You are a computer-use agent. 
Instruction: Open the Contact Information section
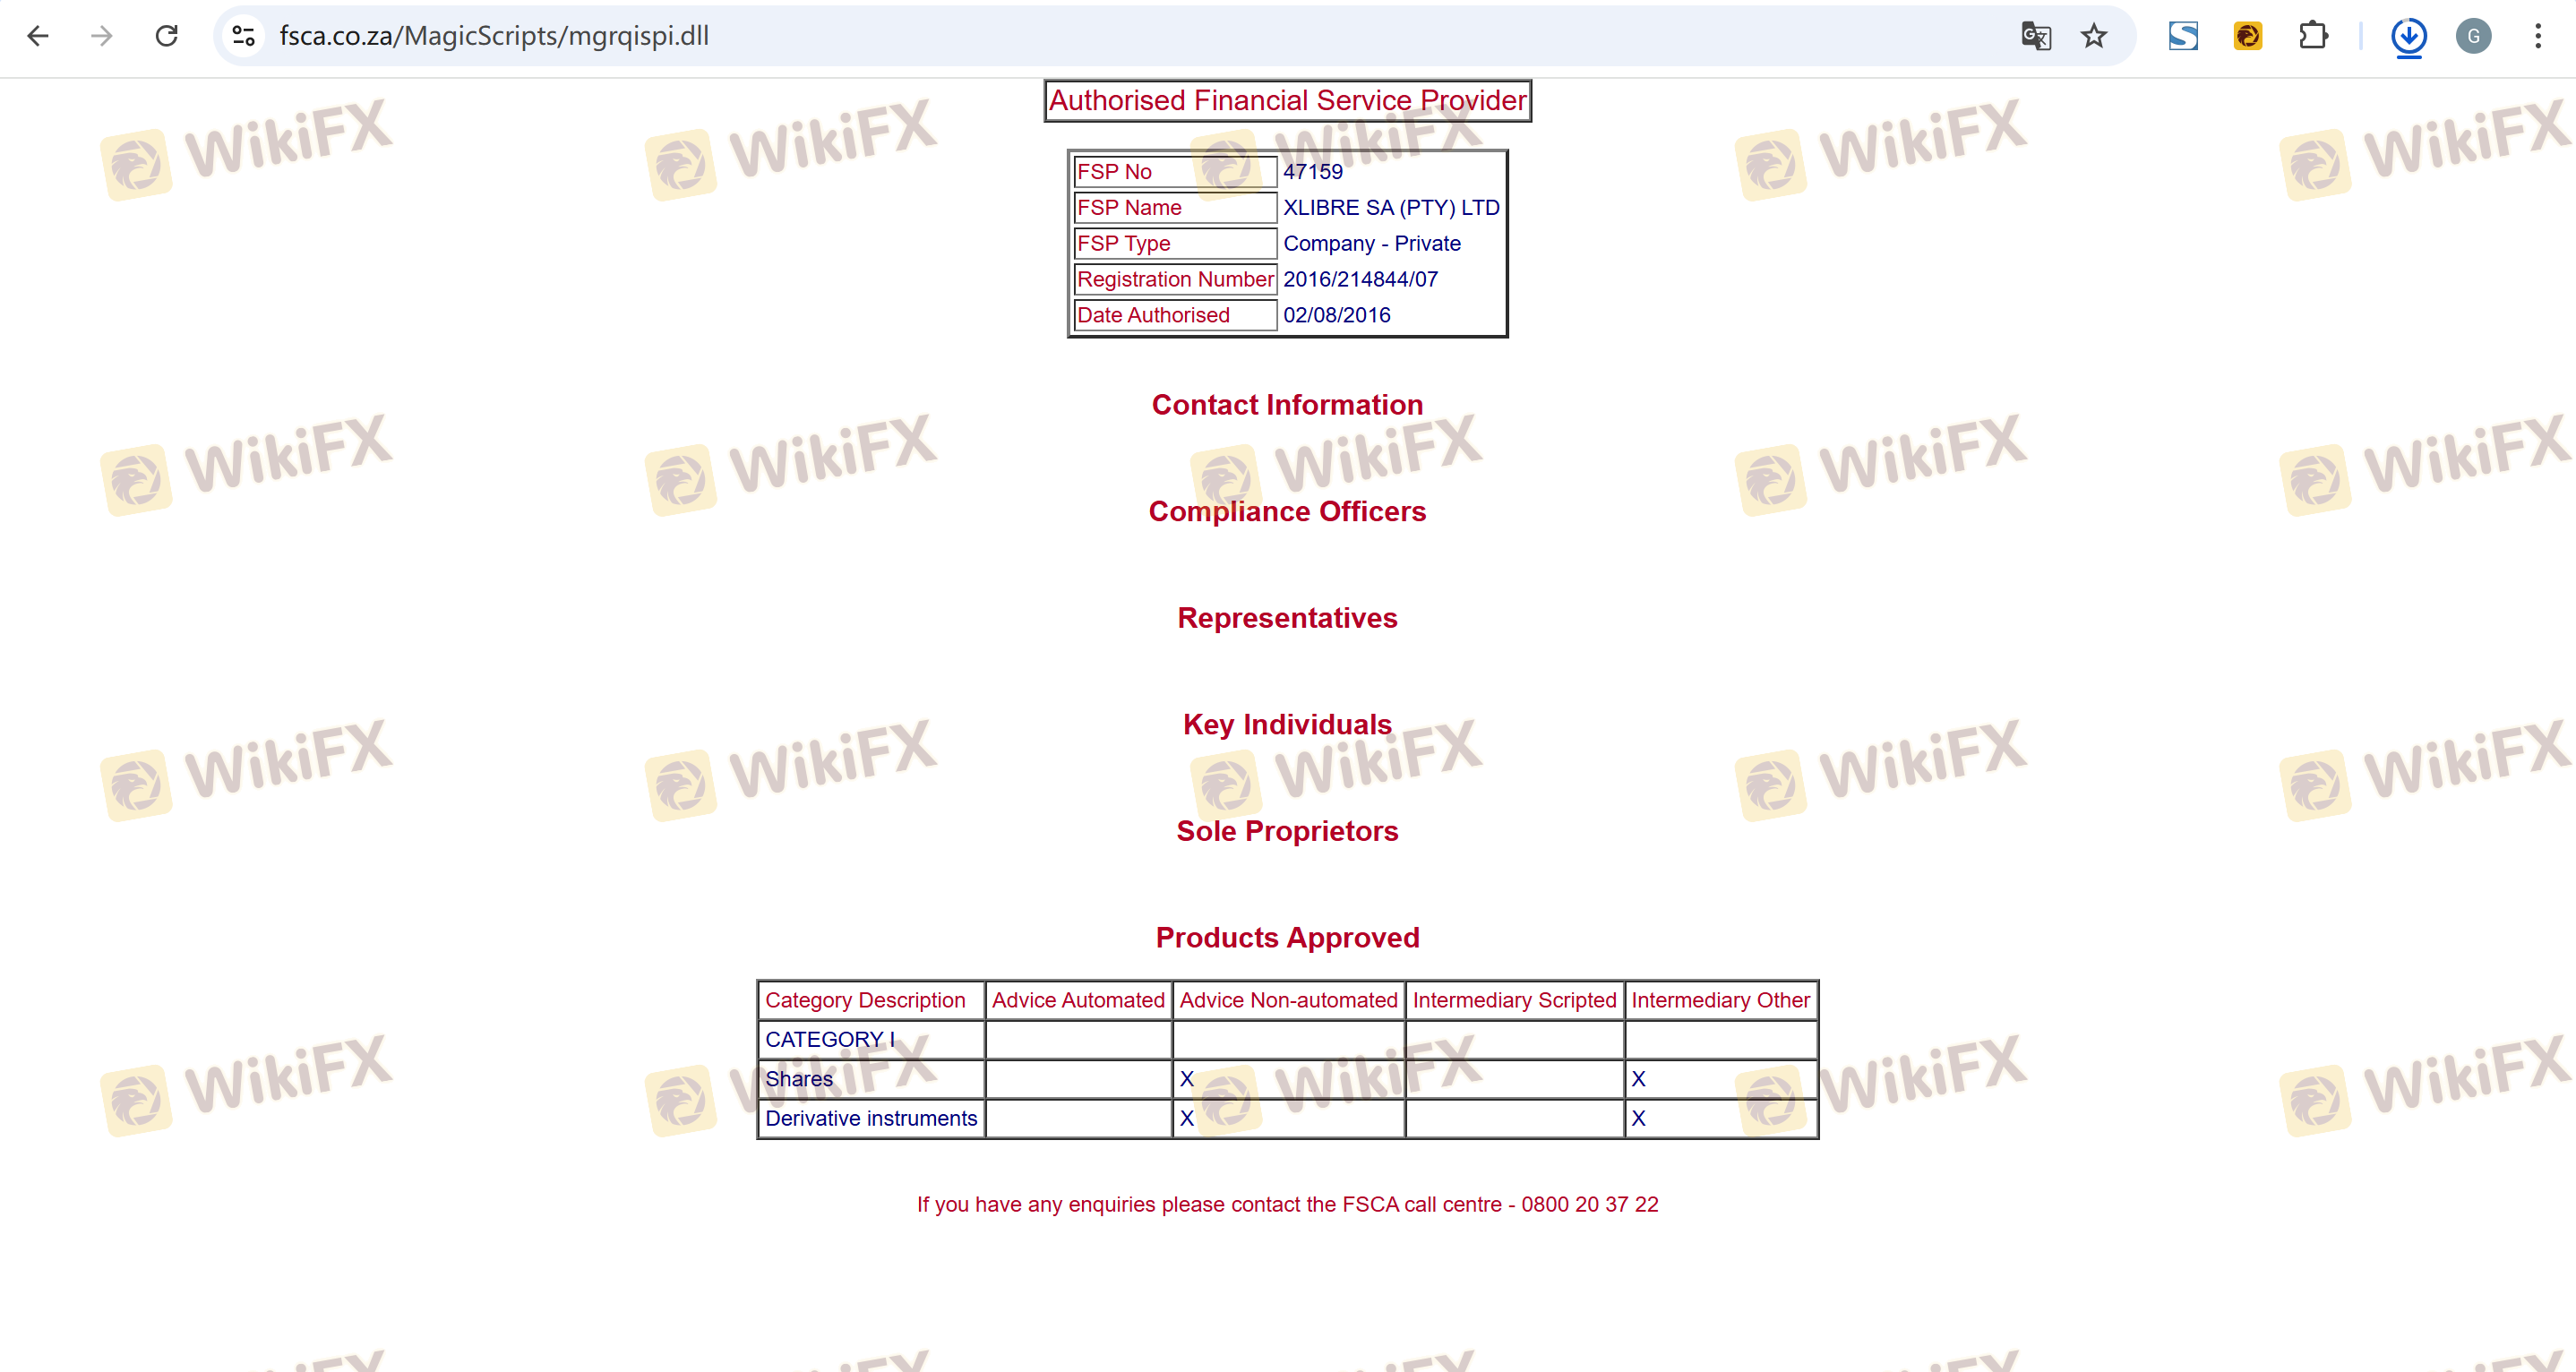point(1287,405)
